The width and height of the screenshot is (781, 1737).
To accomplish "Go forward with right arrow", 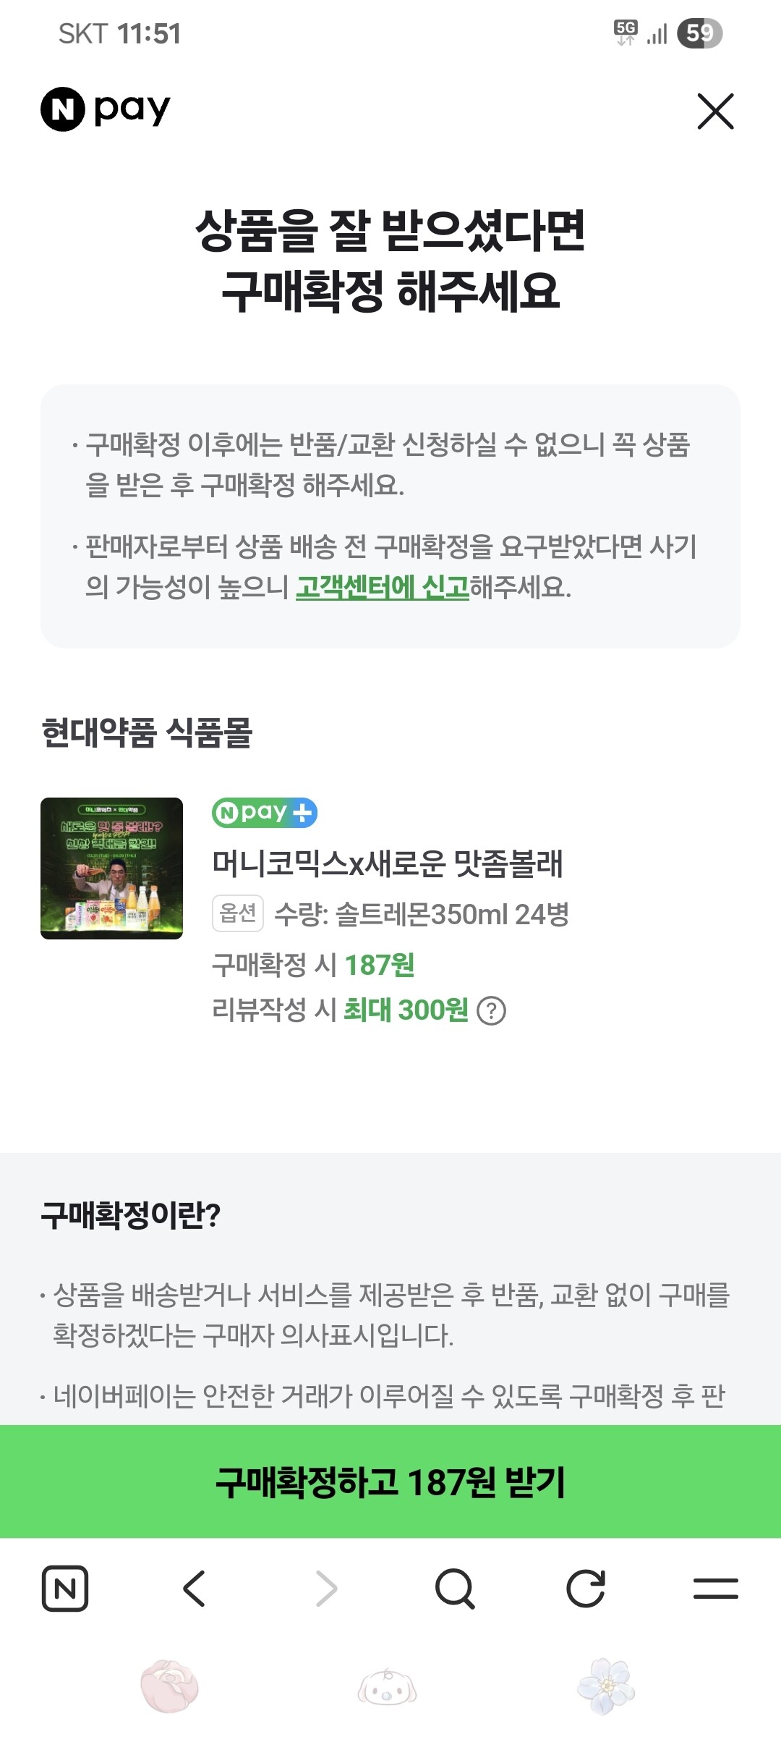I will [x=326, y=1588].
